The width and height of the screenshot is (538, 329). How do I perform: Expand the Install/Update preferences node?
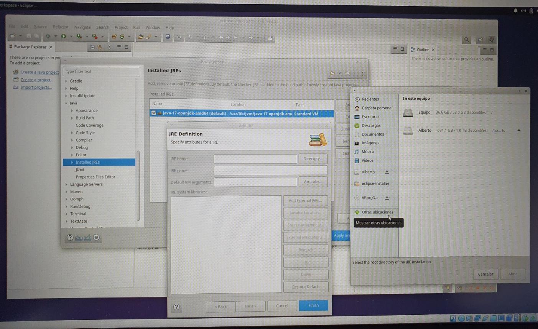(x=66, y=96)
